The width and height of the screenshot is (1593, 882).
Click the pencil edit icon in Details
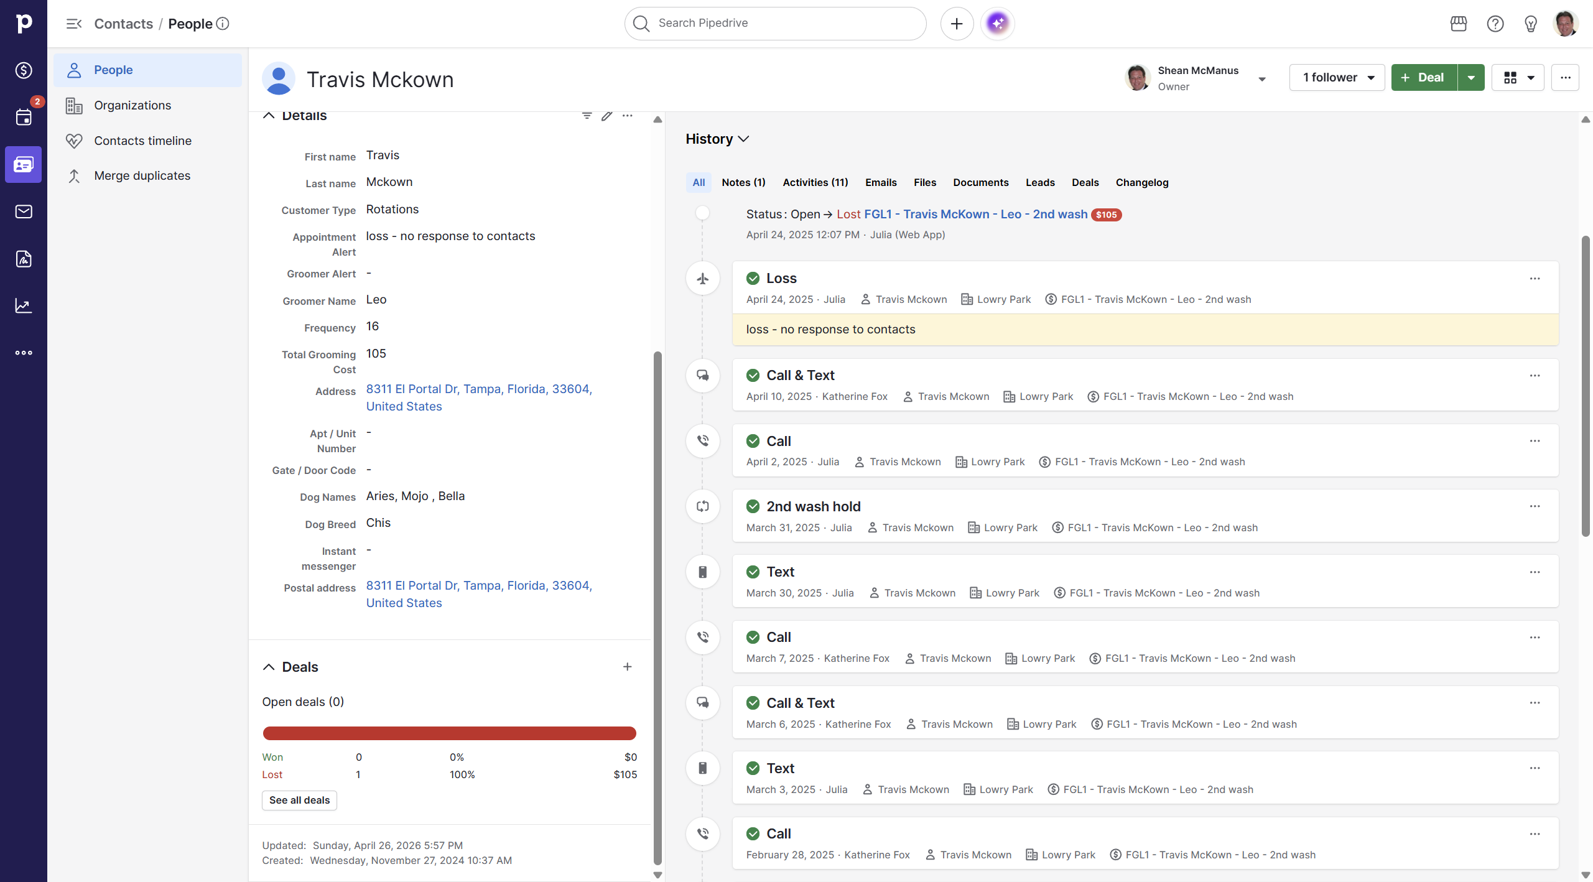pyautogui.click(x=606, y=116)
